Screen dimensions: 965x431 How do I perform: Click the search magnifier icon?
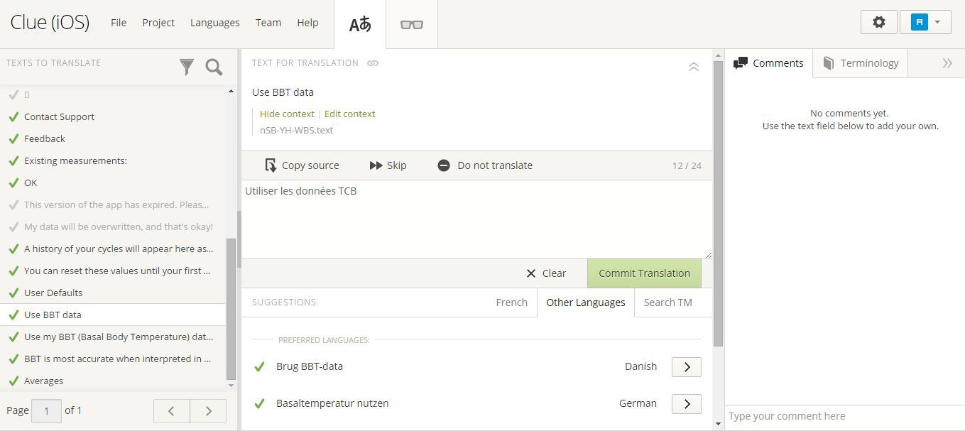214,67
